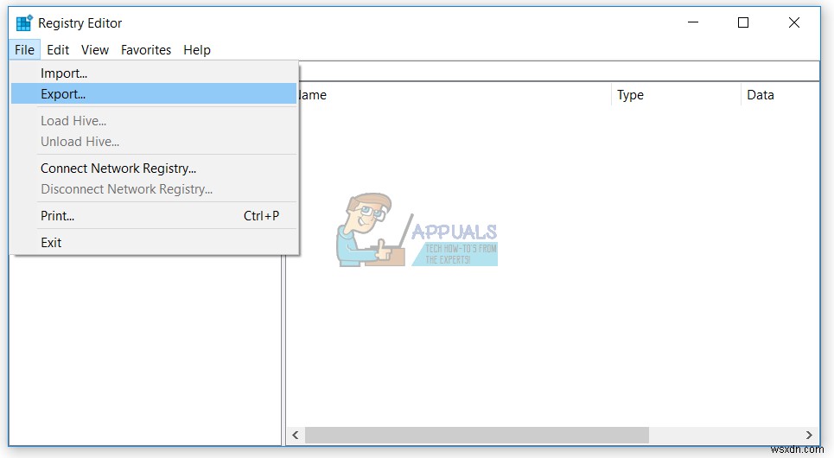Click the Data column header
The image size is (834, 458).
point(780,95)
